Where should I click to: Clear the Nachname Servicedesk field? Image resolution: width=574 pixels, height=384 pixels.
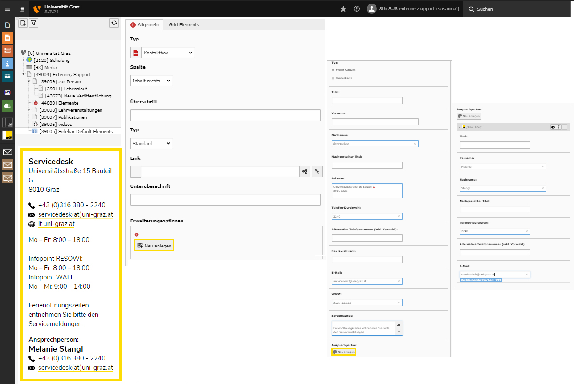tap(415, 144)
